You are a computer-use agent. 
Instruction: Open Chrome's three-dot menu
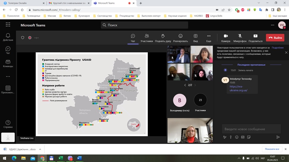[x=285, y=10]
